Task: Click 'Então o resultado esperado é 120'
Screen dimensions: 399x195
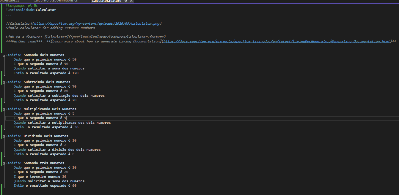Action: 46,73
